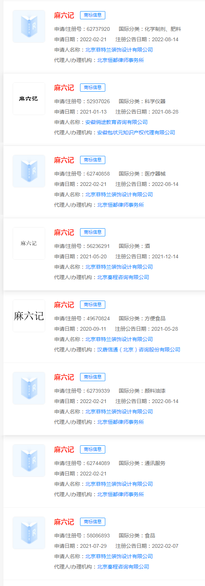Open agent 北京秦程咨询有限公司 for registration 58086893

[123, 567]
